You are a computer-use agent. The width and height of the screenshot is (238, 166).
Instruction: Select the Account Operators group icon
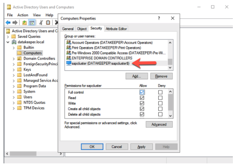69,42
